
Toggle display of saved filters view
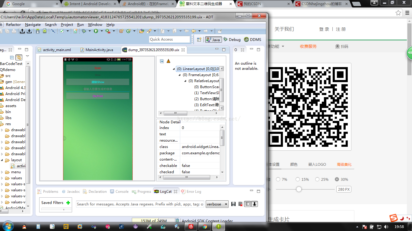[247, 204]
